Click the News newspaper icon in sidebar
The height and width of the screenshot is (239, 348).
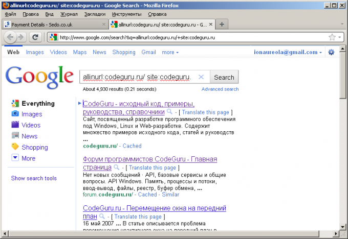[x=15, y=135]
